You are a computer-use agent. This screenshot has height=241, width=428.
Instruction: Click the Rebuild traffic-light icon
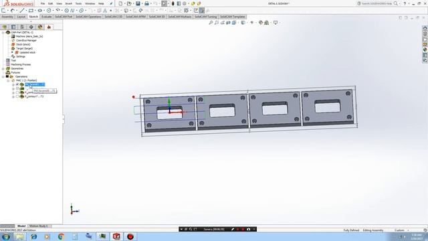click(173, 3)
